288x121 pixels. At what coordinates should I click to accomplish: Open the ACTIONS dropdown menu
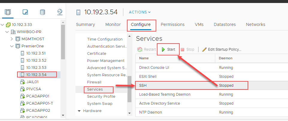point(140,12)
